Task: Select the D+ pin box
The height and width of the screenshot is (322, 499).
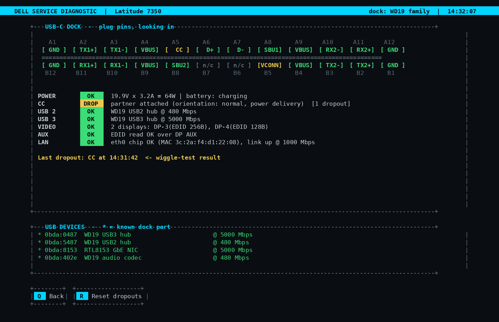Action: (208, 50)
